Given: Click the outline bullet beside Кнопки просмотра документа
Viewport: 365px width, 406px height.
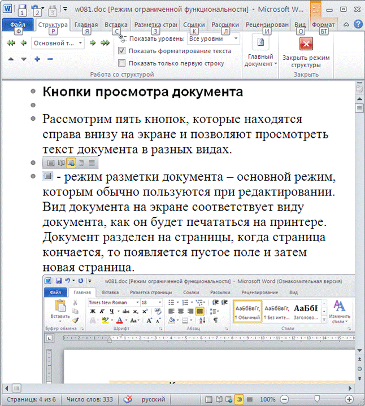Looking at the screenshot, I should pyautogui.click(x=33, y=91).
